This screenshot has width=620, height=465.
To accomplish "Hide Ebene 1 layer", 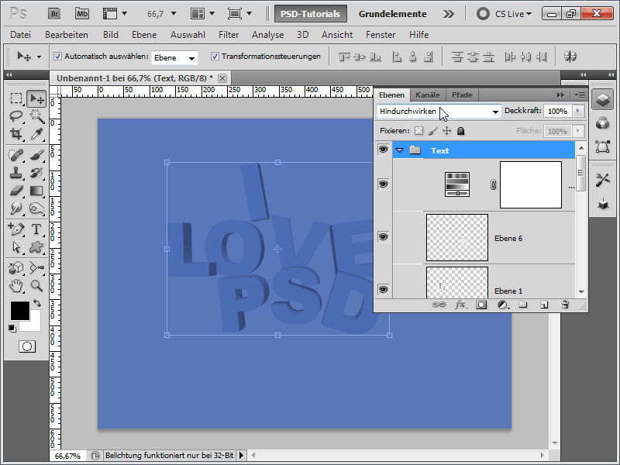I will pyautogui.click(x=383, y=289).
